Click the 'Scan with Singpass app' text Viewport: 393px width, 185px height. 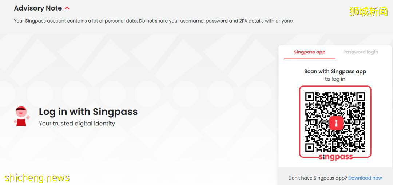335,71
